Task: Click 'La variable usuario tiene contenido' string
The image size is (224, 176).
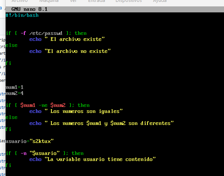Action: point(100,159)
